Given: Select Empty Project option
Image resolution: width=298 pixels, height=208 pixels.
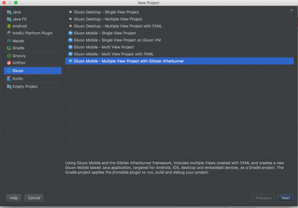Looking at the screenshot, I should point(25,87).
